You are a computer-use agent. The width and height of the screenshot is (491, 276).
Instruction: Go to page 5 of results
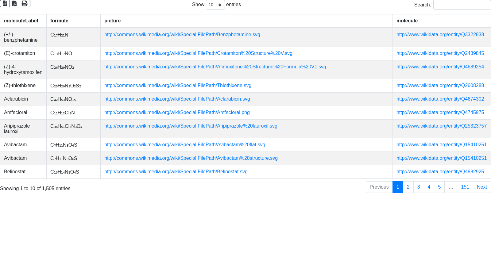coord(439,187)
